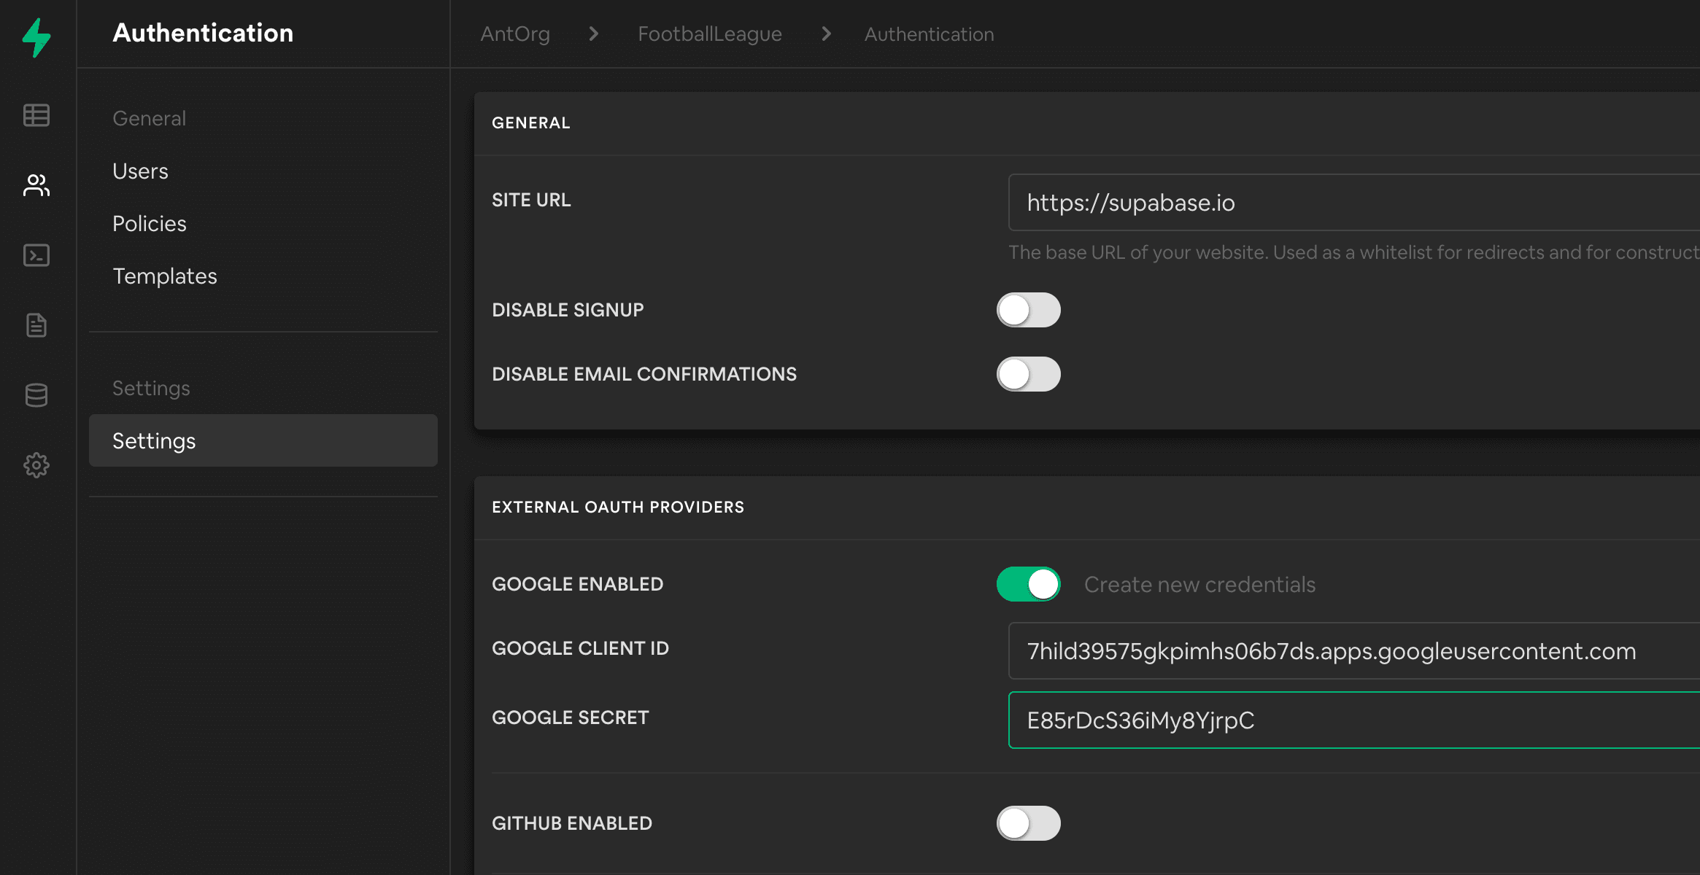
Task: Enable the GitHub OAuth provider toggle
Action: (1027, 824)
